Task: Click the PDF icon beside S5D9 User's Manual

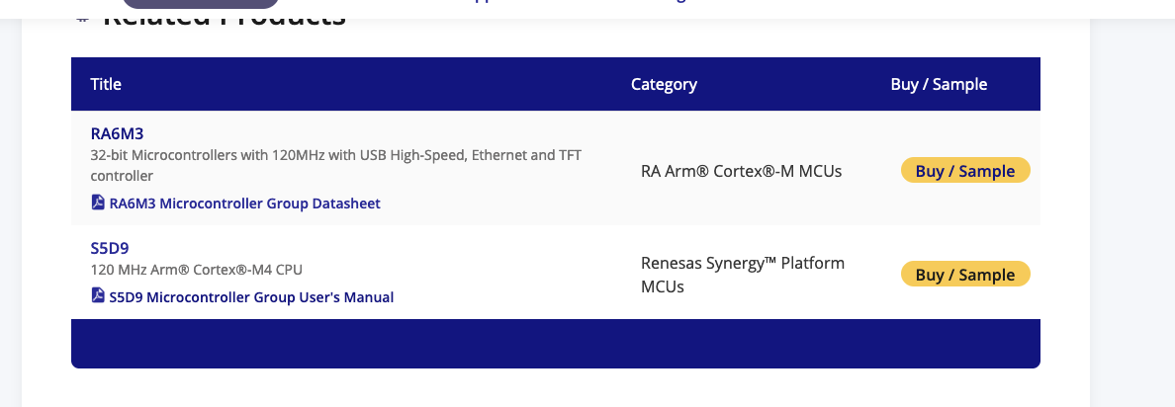Action: click(x=98, y=296)
